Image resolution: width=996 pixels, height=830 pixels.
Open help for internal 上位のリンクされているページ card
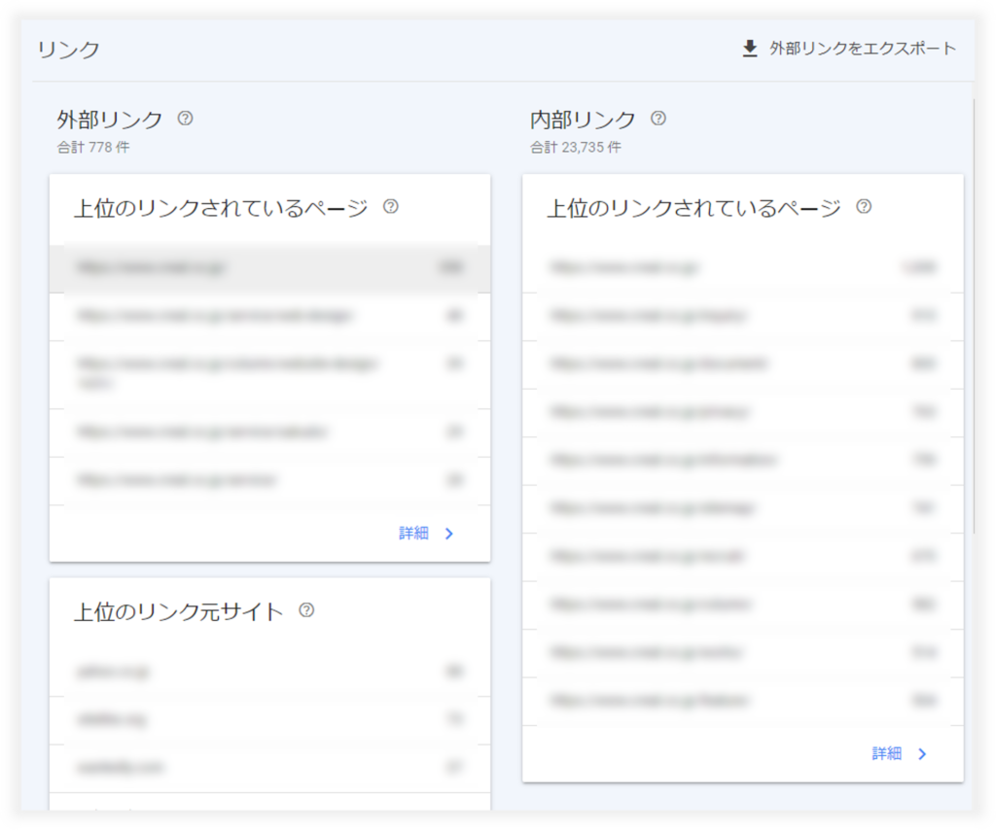pyautogui.click(x=864, y=206)
